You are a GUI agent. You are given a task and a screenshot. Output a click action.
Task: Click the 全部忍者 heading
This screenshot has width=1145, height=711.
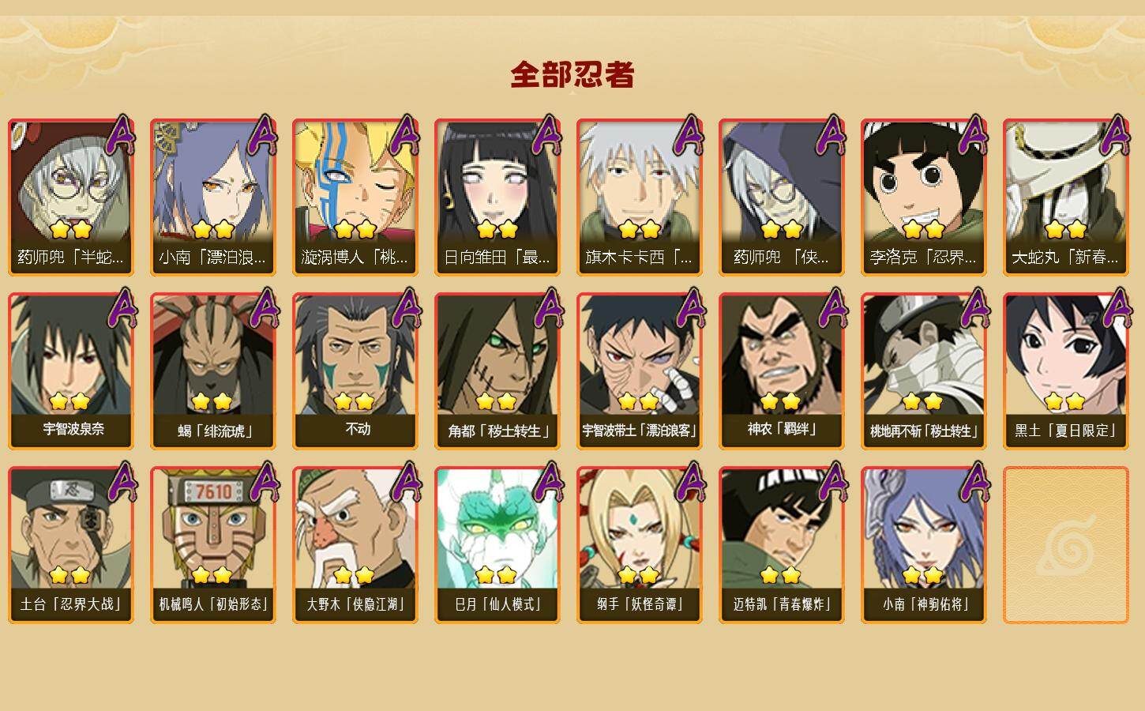[x=572, y=75]
